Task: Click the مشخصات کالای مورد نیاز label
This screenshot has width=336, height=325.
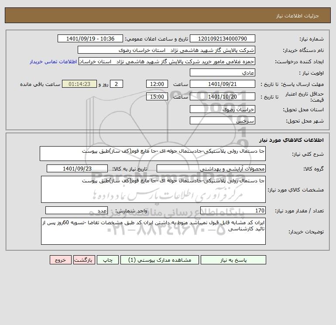Action: pos(296,190)
